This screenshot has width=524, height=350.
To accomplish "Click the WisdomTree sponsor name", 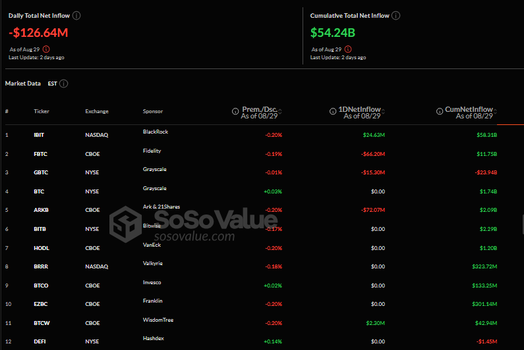I will click(158, 320).
